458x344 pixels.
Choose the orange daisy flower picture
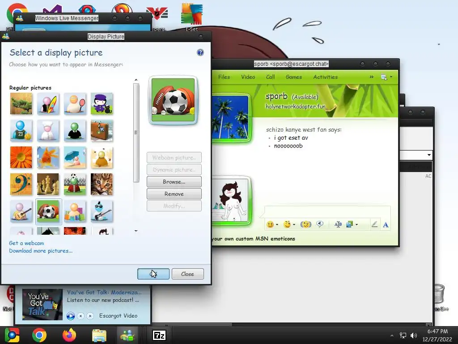pyautogui.click(x=21, y=157)
